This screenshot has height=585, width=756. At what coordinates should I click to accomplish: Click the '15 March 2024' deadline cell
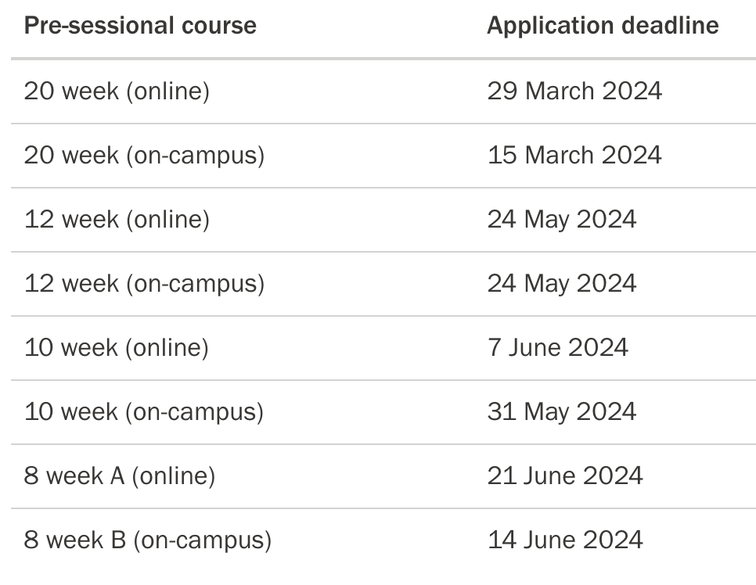tap(574, 156)
